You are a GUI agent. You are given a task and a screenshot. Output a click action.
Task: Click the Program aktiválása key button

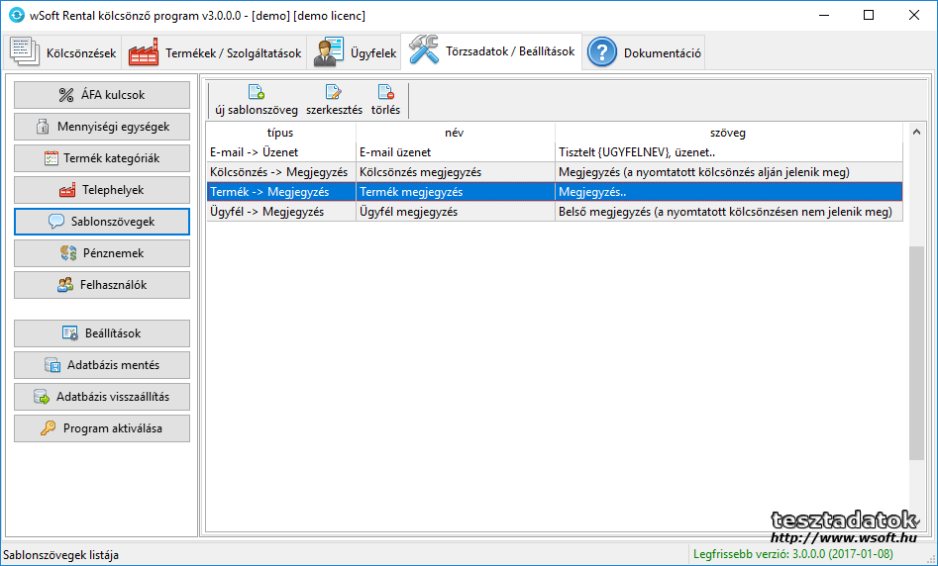click(x=102, y=428)
